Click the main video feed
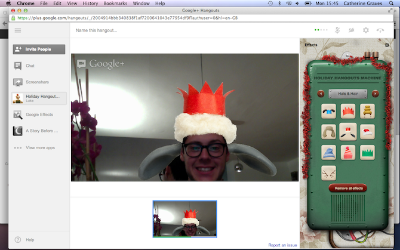The image size is (400, 250). pos(184,118)
